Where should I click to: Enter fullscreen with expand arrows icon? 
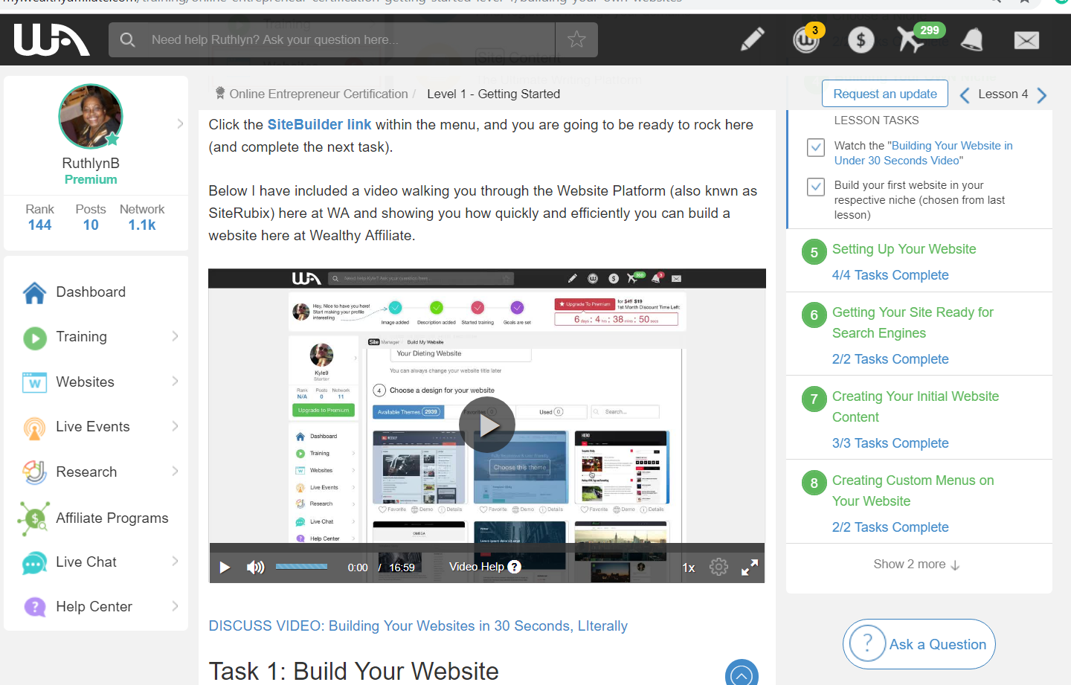pos(750,567)
